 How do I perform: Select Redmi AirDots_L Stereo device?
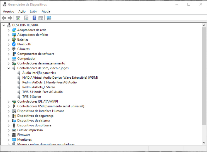pos(38,87)
